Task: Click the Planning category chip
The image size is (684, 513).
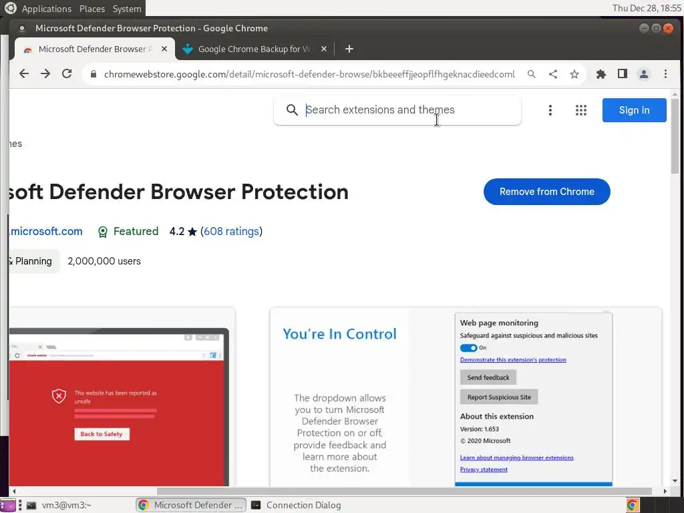Action: (33, 261)
